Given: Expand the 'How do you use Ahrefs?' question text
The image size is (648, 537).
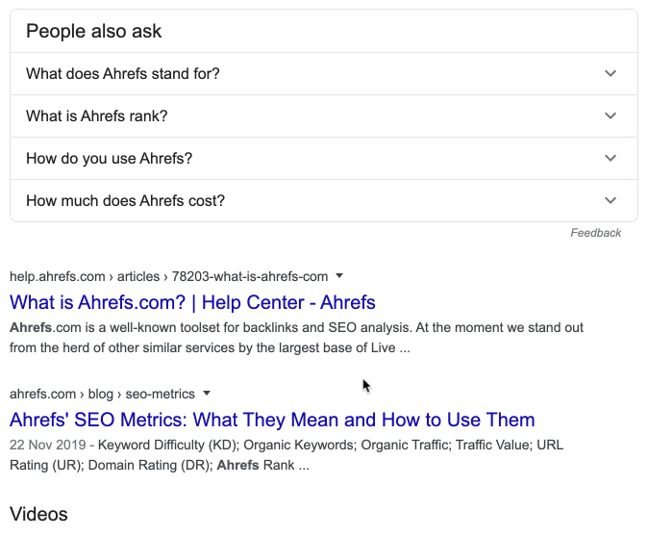Looking at the screenshot, I should tap(110, 159).
